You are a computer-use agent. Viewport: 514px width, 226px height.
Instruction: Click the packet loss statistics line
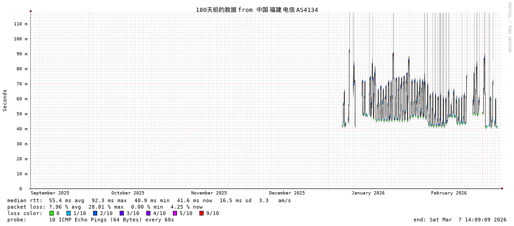(105, 207)
